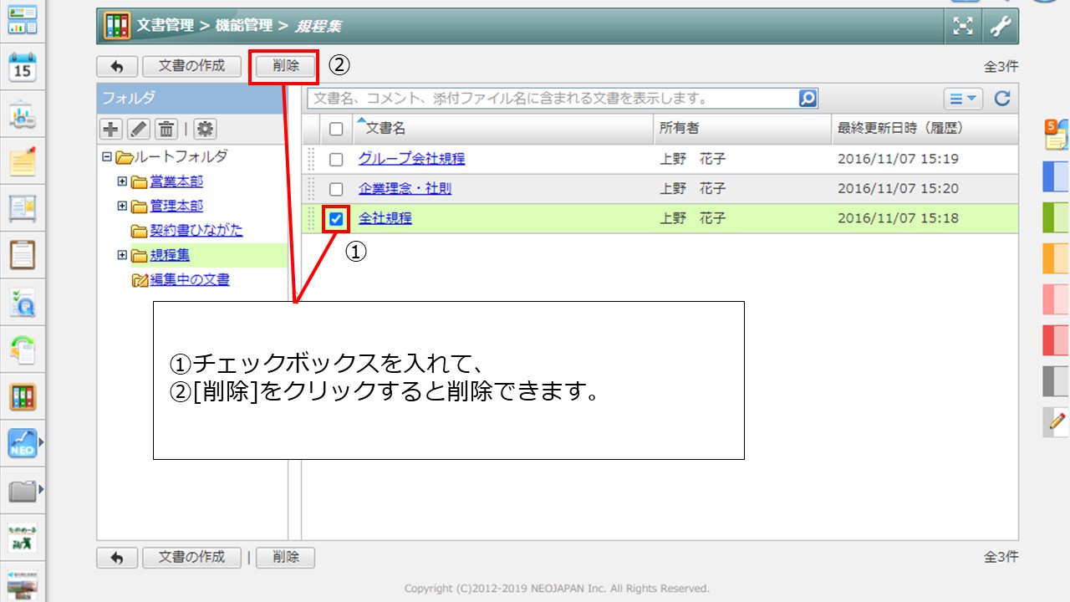Click the edit folder pencil icon
Viewport: 1070px width, 602px height.
click(x=139, y=129)
